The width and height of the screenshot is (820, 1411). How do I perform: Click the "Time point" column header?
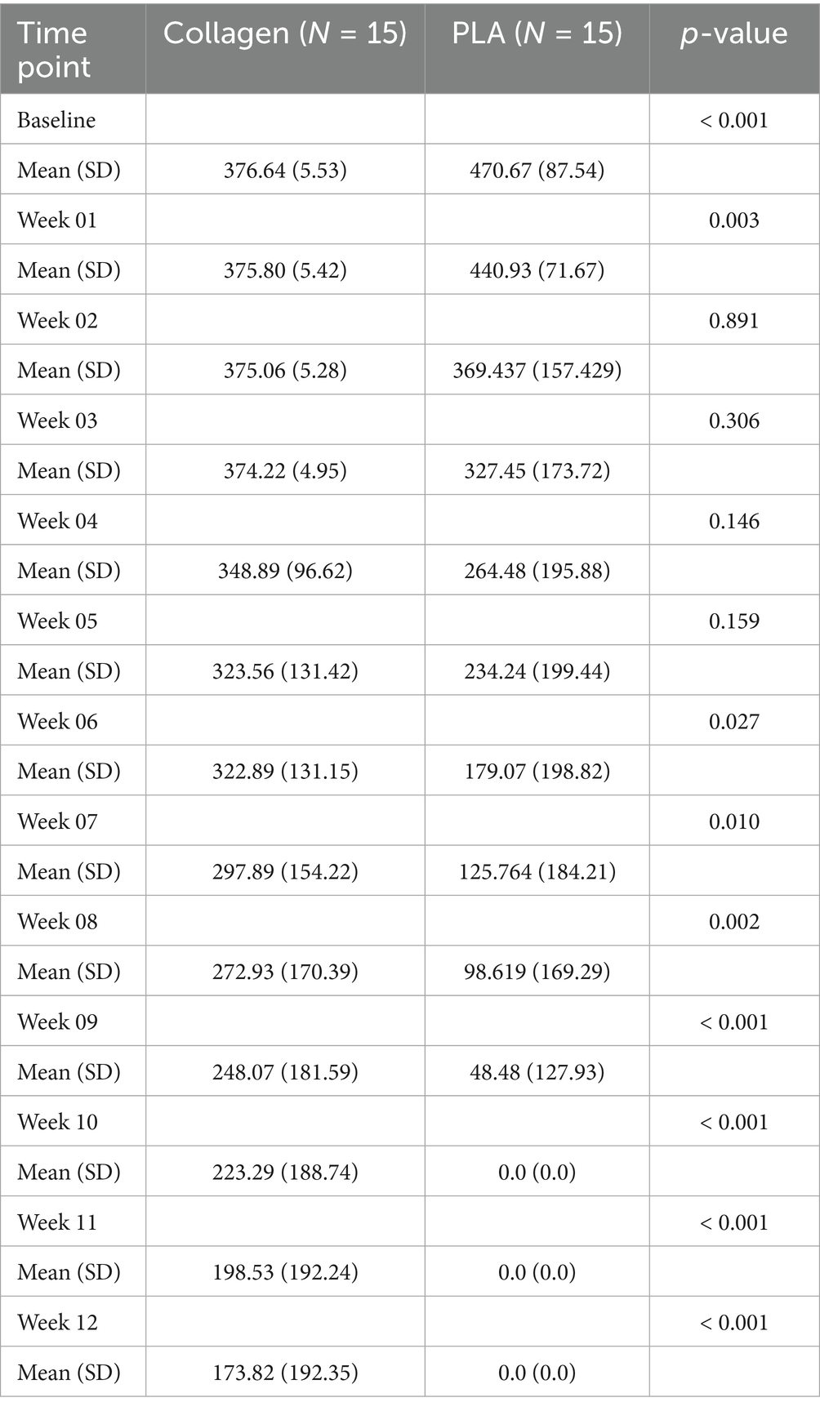52,49
